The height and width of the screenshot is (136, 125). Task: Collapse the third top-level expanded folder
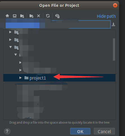click(x=10, y=47)
